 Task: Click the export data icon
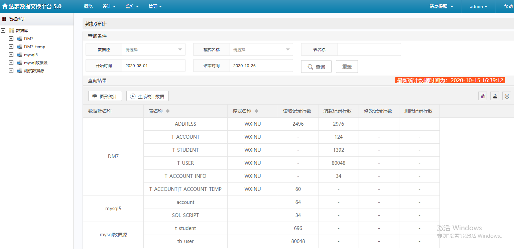(495, 96)
